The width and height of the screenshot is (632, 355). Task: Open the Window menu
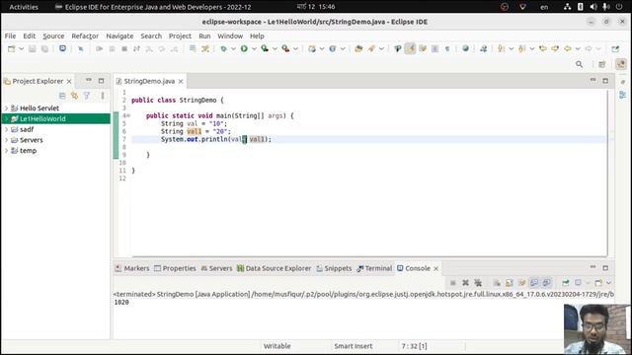(x=230, y=35)
